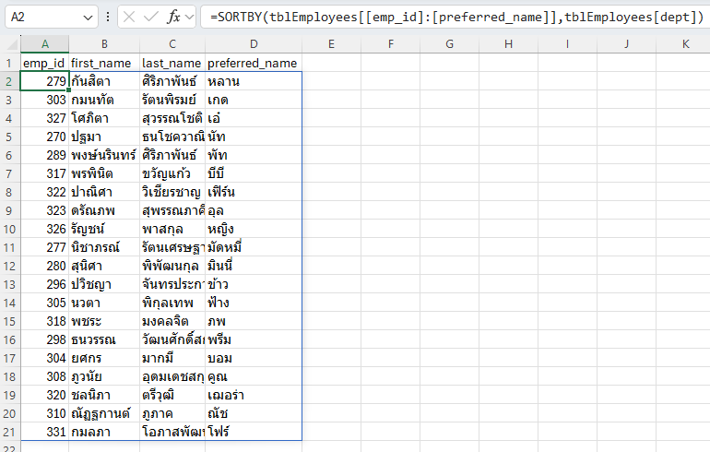Click last name cell ขวัญแก้ว
The width and height of the screenshot is (710, 452).
[172, 173]
